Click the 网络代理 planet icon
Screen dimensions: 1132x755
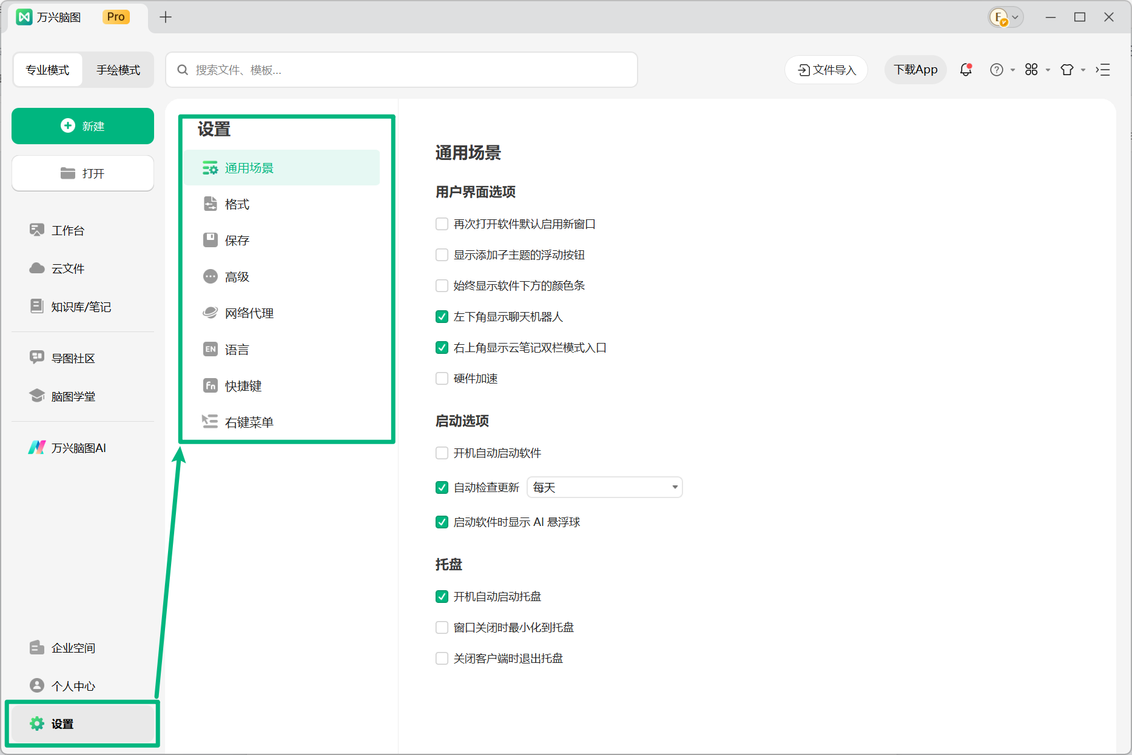[210, 313]
